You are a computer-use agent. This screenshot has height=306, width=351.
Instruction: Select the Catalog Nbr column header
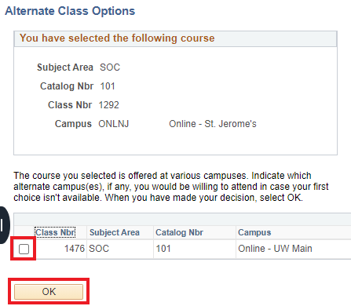click(x=179, y=232)
